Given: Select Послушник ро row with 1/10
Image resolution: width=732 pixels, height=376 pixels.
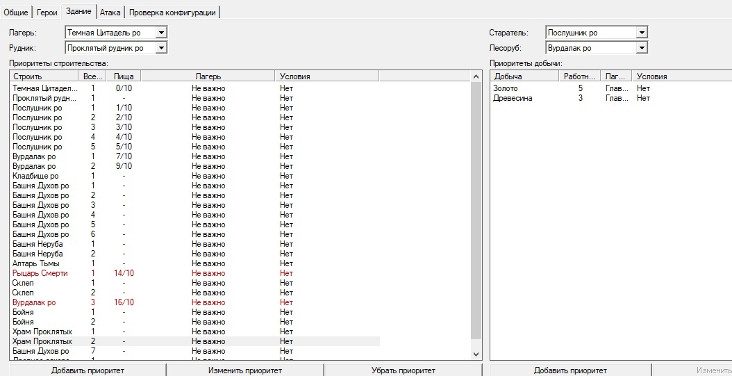Looking at the screenshot, I should pyautogui.click(x=194, y=108).
